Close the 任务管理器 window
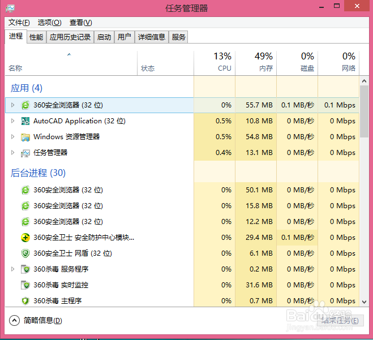The image size is (373, 340). (x=357, y=6)
